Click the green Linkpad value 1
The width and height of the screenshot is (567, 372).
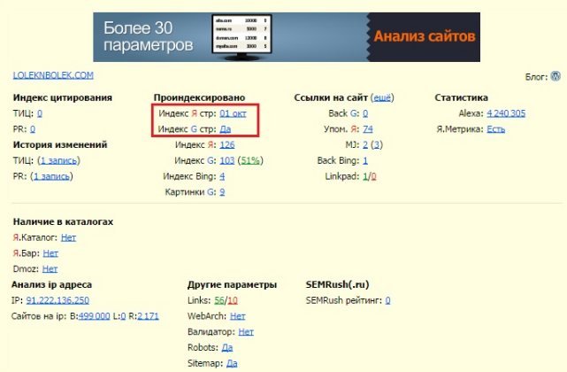[364, 176]
